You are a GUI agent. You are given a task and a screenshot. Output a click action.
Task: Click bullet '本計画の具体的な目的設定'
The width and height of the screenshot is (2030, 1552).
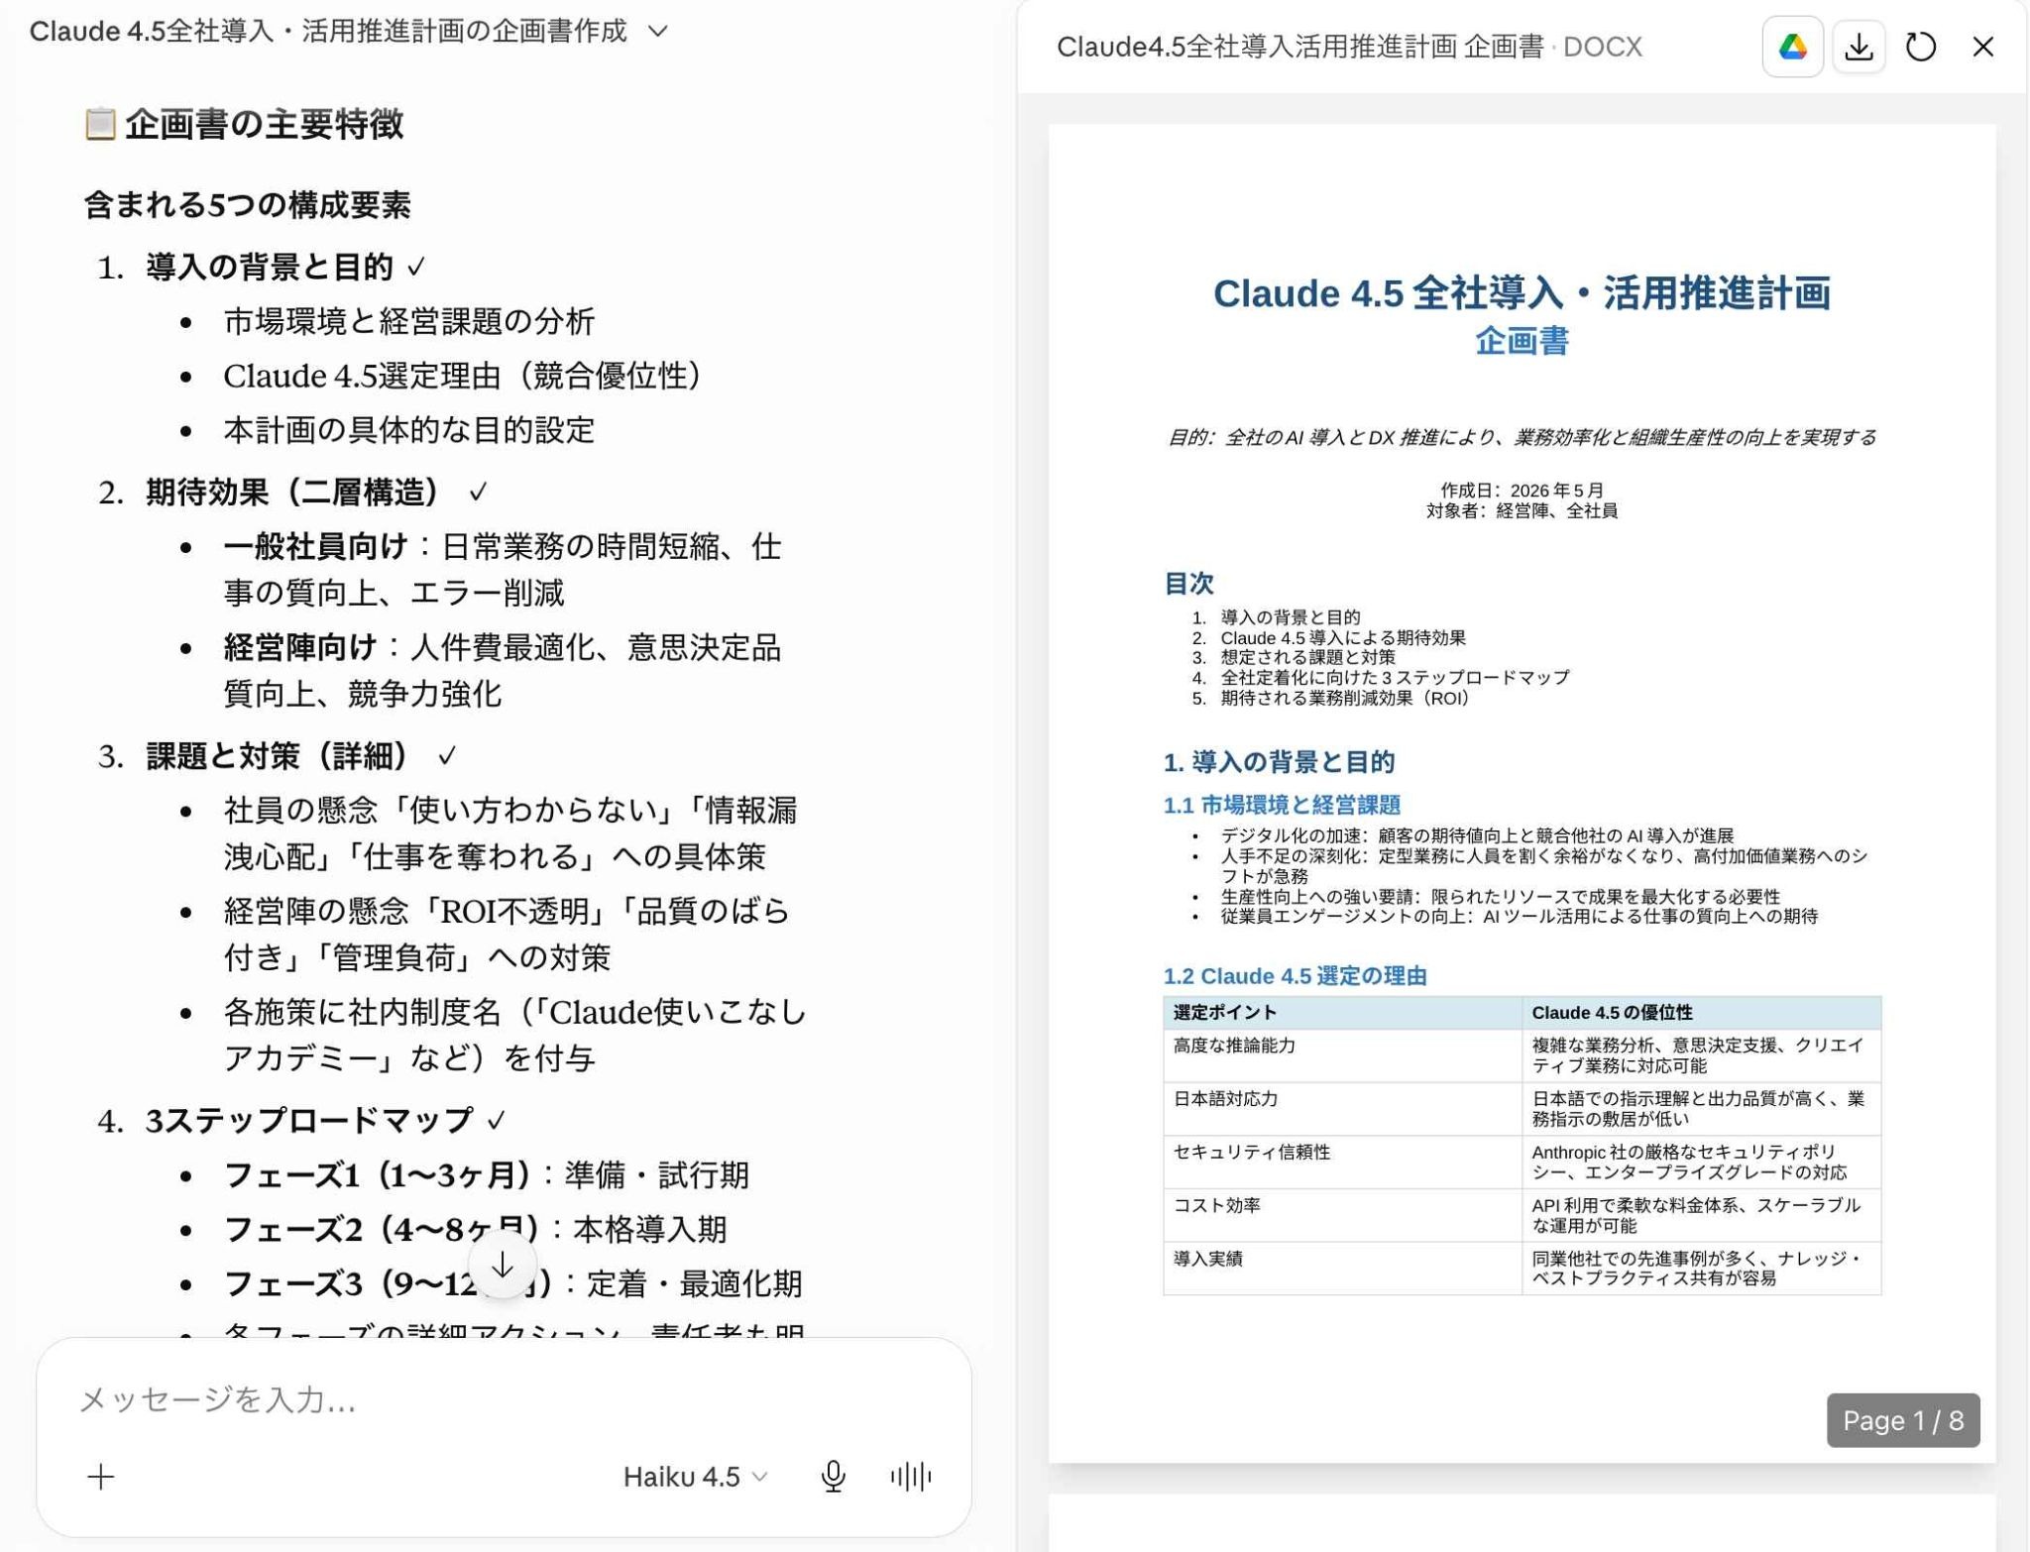coord(408,430)
